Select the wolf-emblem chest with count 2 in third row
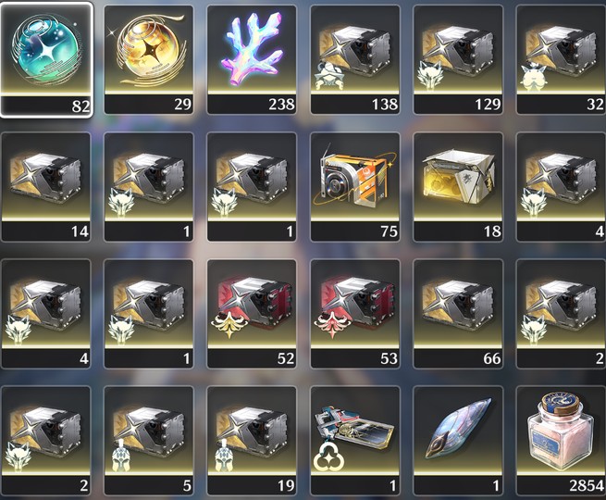 (x=561, y=314)
